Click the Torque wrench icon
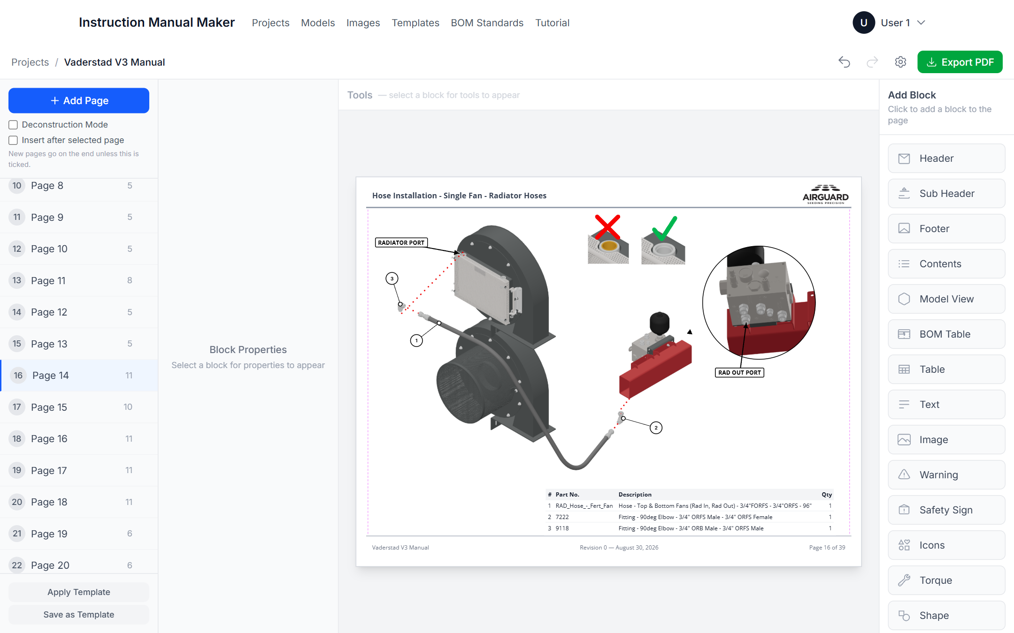 click(904, 580)
